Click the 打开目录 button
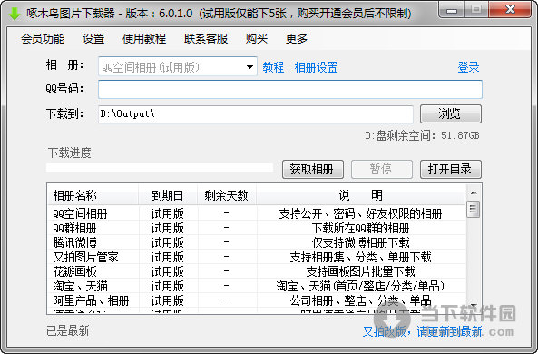Screen dimensions: 538x354 pyautogui.click(x=451, y=169)
